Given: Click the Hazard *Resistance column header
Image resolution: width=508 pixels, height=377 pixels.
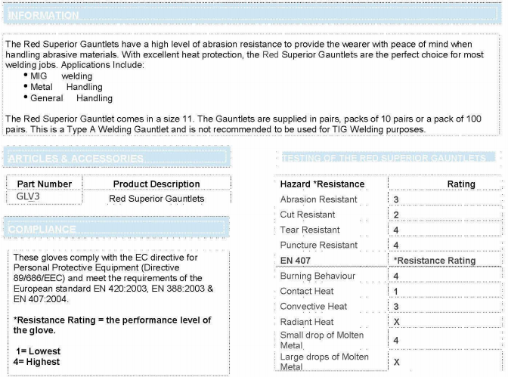Looking at the screenshot, I should pos(322,184).
